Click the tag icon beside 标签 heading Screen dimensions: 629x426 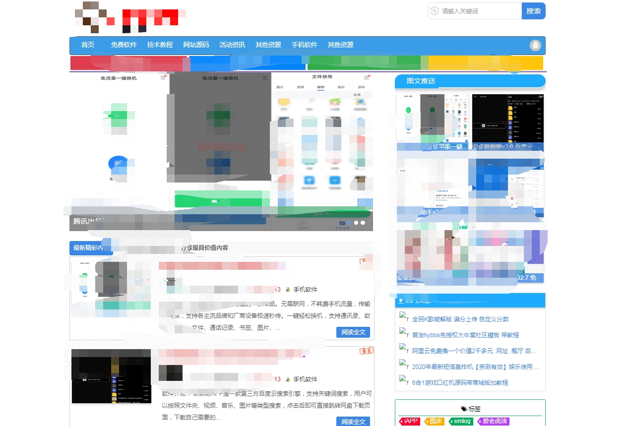tap(464, 409)
